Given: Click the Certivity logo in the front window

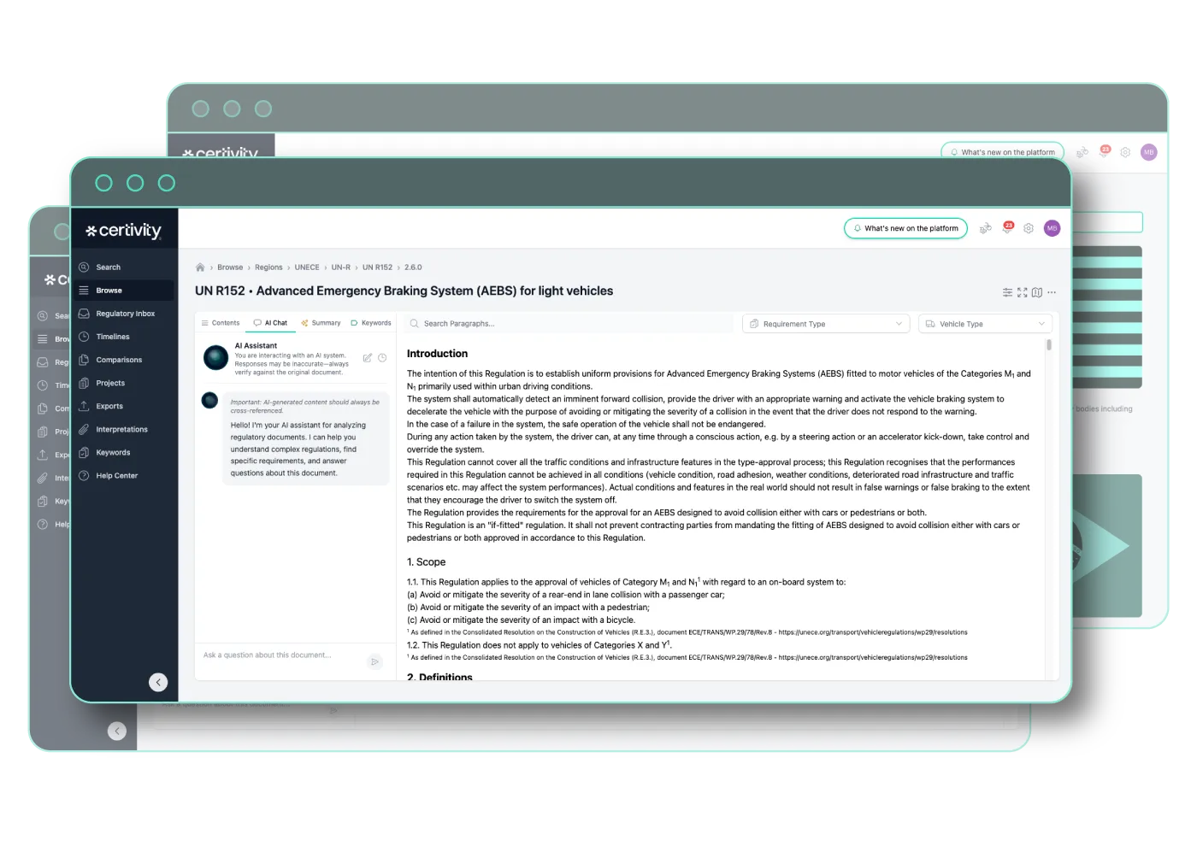Looking at the screenshot, I should 124,231.
